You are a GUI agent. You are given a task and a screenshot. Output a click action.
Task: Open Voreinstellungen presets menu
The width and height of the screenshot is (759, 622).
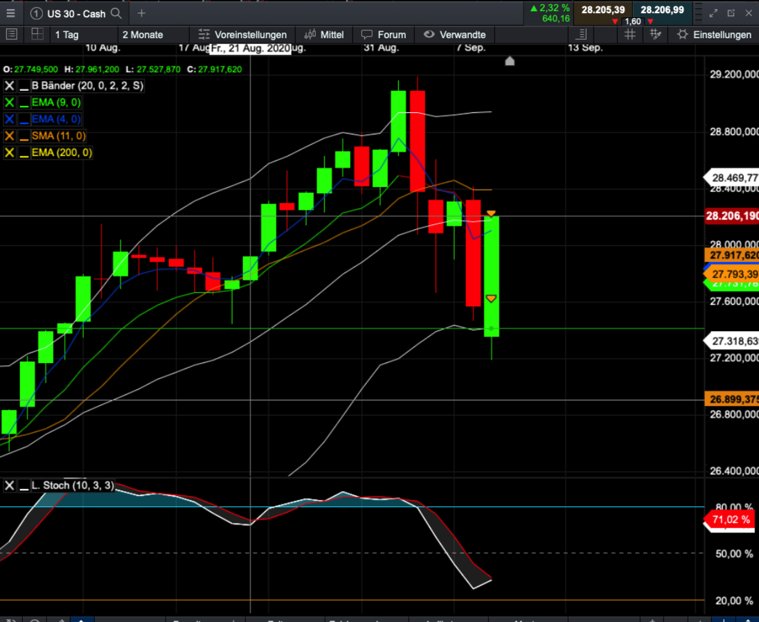(x=242, y=35)
